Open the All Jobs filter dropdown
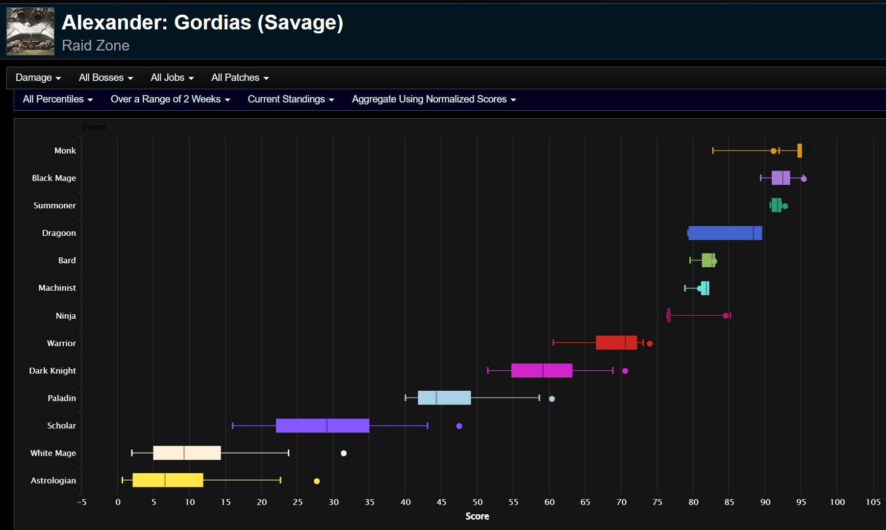Image resolution: width=886 pixels, height=530 pixels. (172, 77)
